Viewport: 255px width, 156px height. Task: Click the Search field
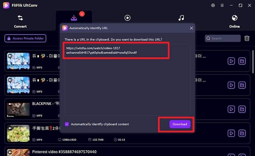click(x=223, y=38)
